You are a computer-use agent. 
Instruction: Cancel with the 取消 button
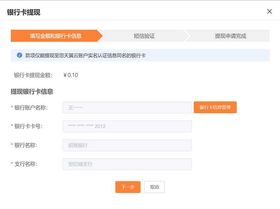[154, 187]
